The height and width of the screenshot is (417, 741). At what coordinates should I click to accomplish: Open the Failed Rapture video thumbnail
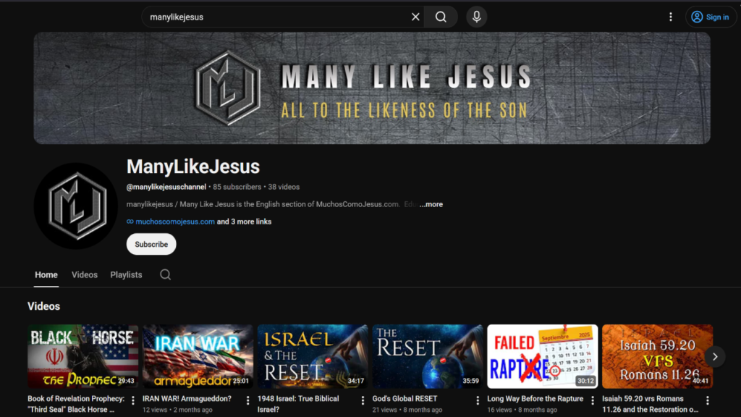point(543,356)
